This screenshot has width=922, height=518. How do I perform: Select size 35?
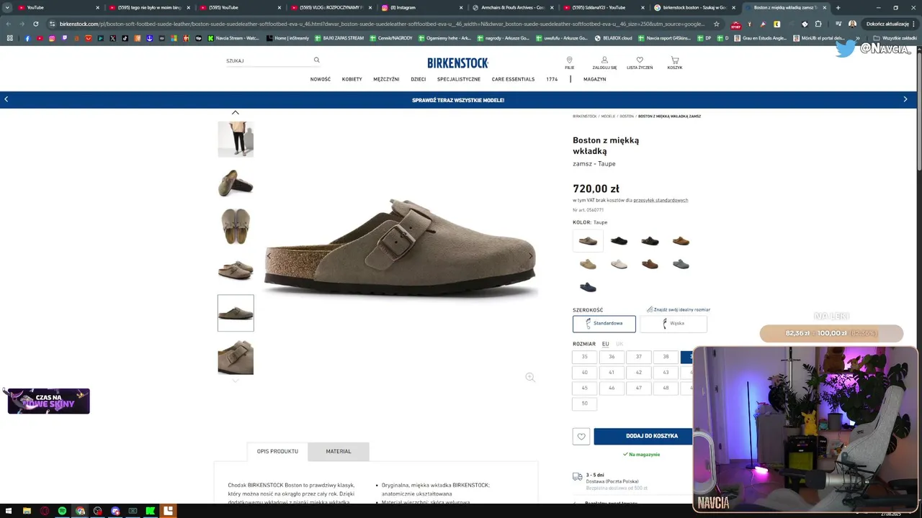coord(584,357)
